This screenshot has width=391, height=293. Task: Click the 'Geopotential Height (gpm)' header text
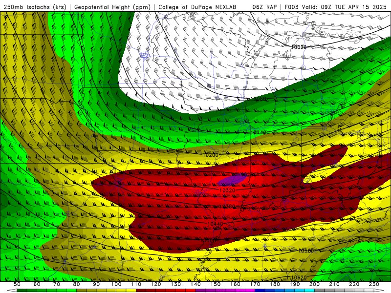coord(112,7)
